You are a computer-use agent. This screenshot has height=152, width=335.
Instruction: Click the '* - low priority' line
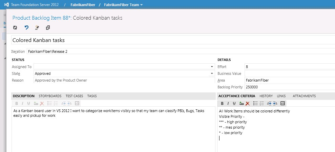231,133
